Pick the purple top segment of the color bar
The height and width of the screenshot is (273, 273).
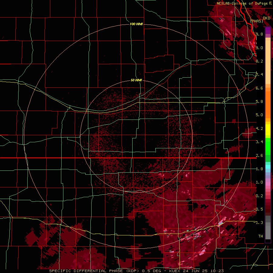(268, 30)
